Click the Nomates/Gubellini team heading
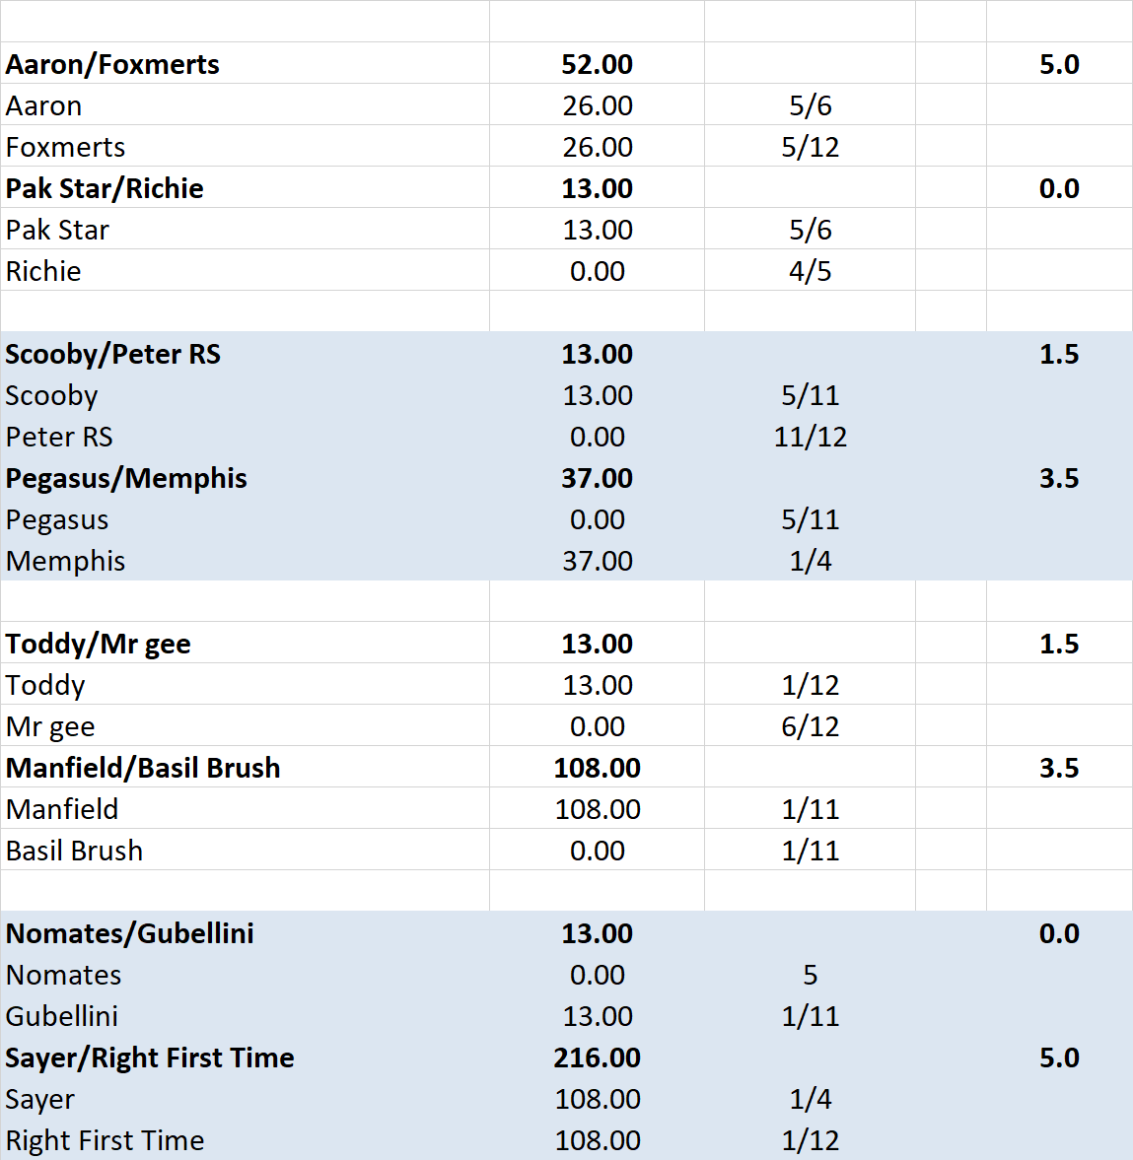 tap(129, 933)
